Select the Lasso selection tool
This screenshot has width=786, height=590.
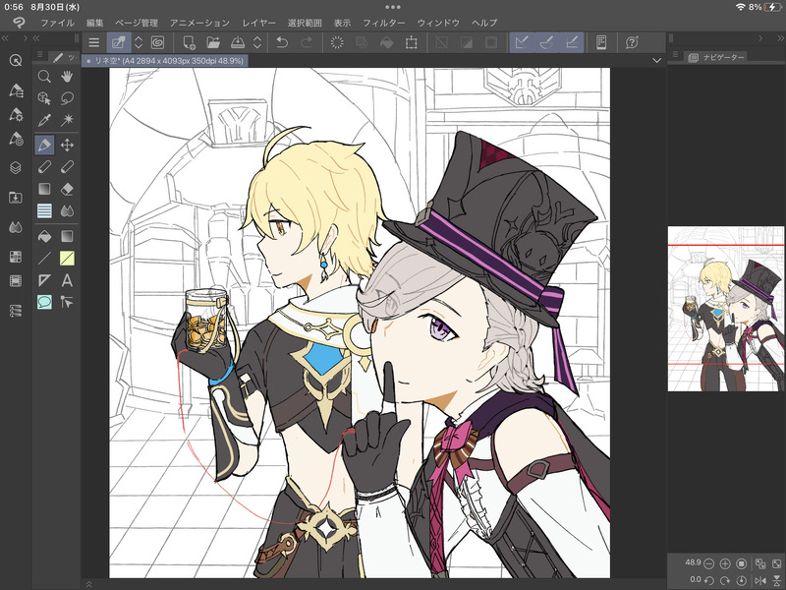tap(67, 98)
